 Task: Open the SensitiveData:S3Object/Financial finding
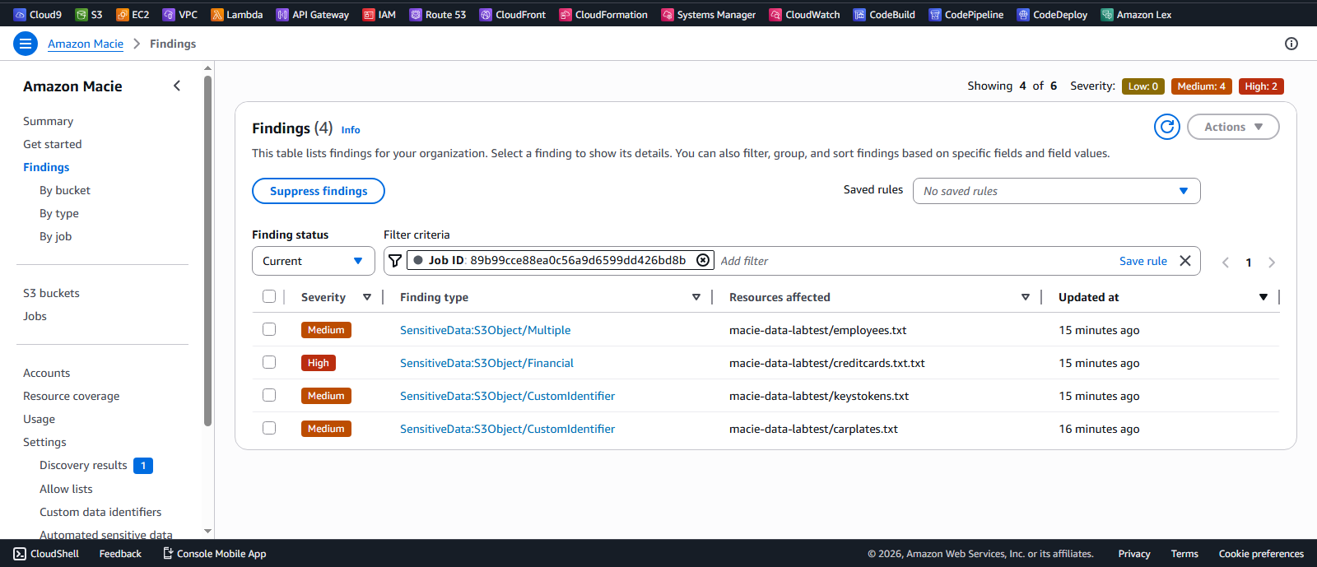click(x=486, y=363)
